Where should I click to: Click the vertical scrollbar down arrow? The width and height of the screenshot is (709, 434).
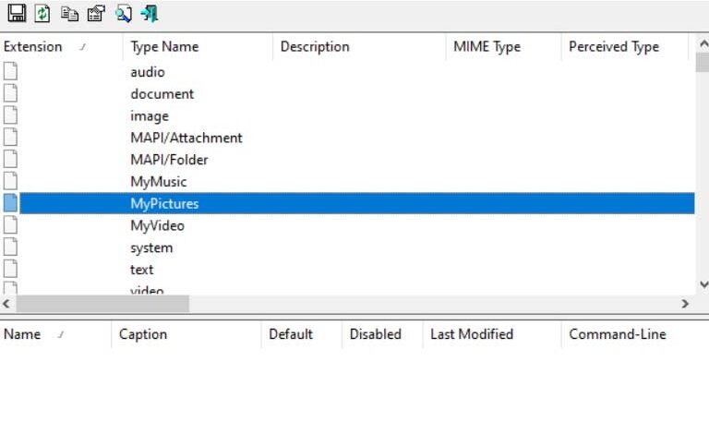(x=703, y=284)
